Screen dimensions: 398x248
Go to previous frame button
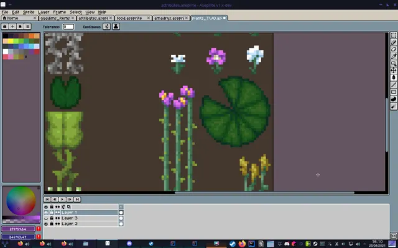pos(55,200)
